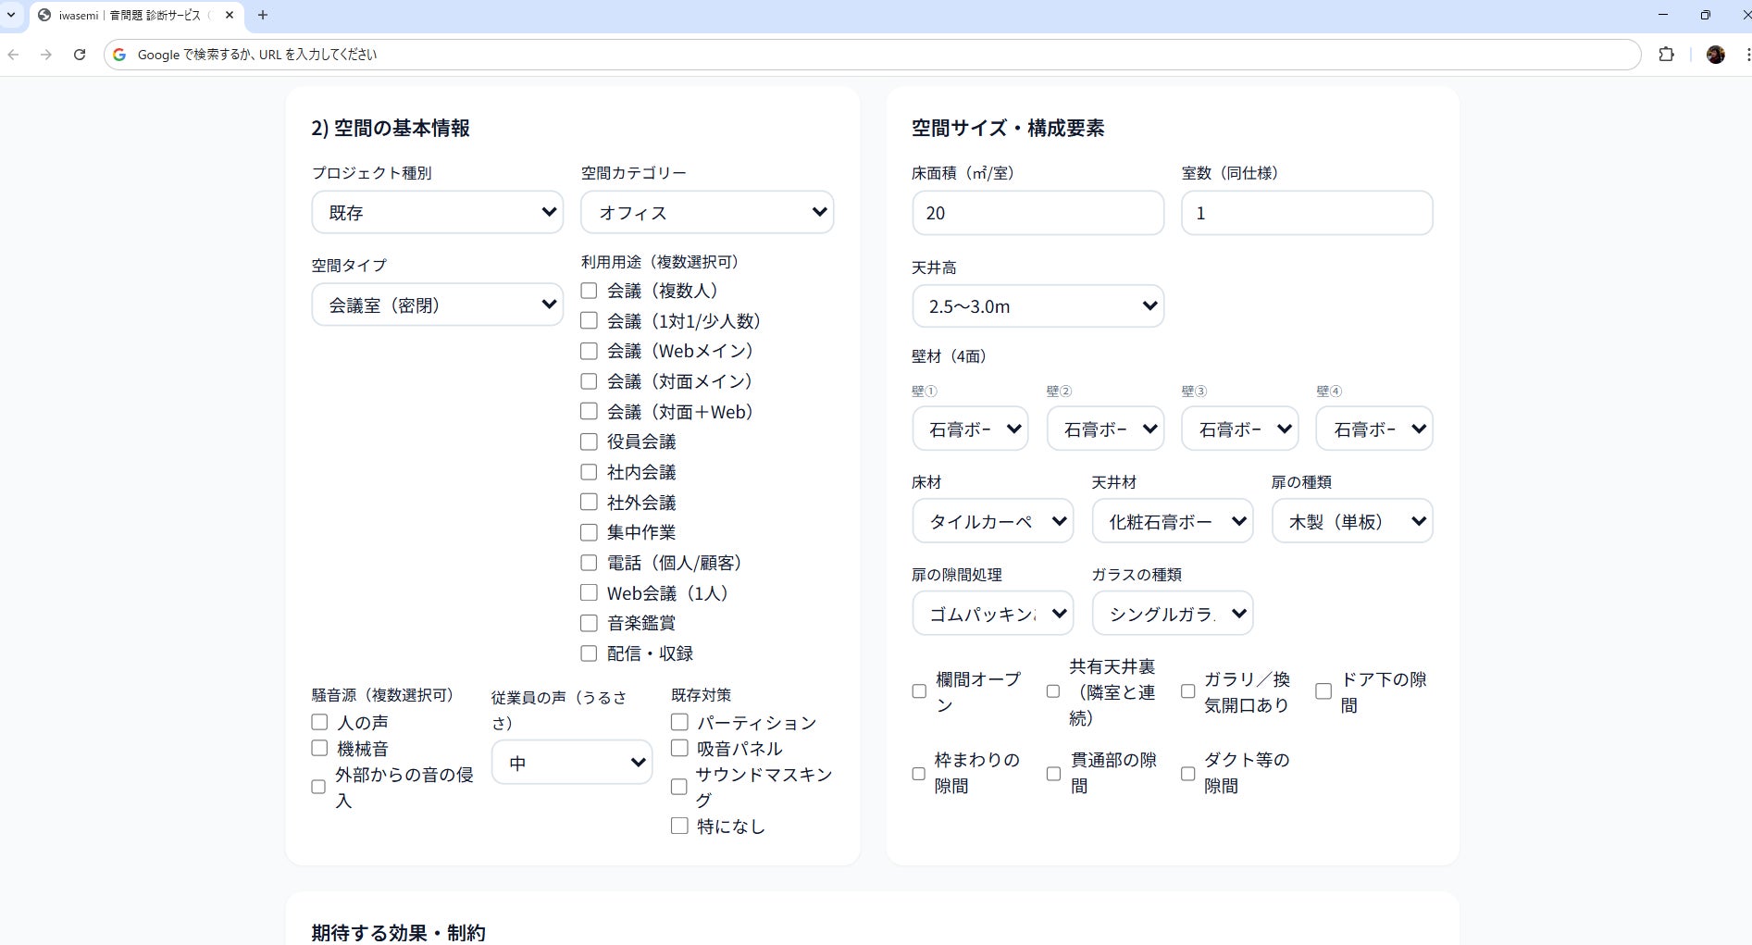Screen dimensions: 1752x945
Task: Open the 壁② material dropdown
Action: click(x=1105, y=429)
